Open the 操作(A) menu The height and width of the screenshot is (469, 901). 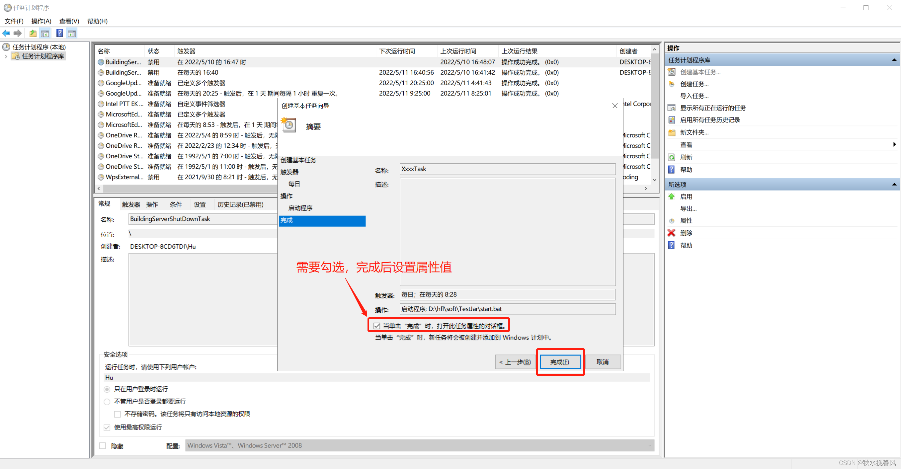tap(41, 21)
